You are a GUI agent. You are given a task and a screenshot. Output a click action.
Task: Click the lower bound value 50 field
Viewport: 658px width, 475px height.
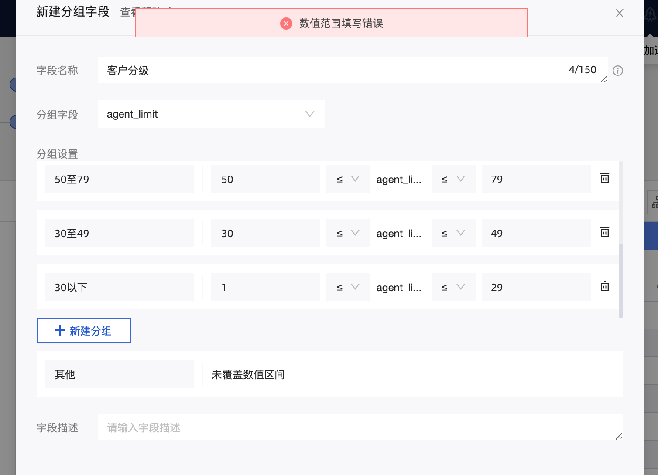point(265,179)
